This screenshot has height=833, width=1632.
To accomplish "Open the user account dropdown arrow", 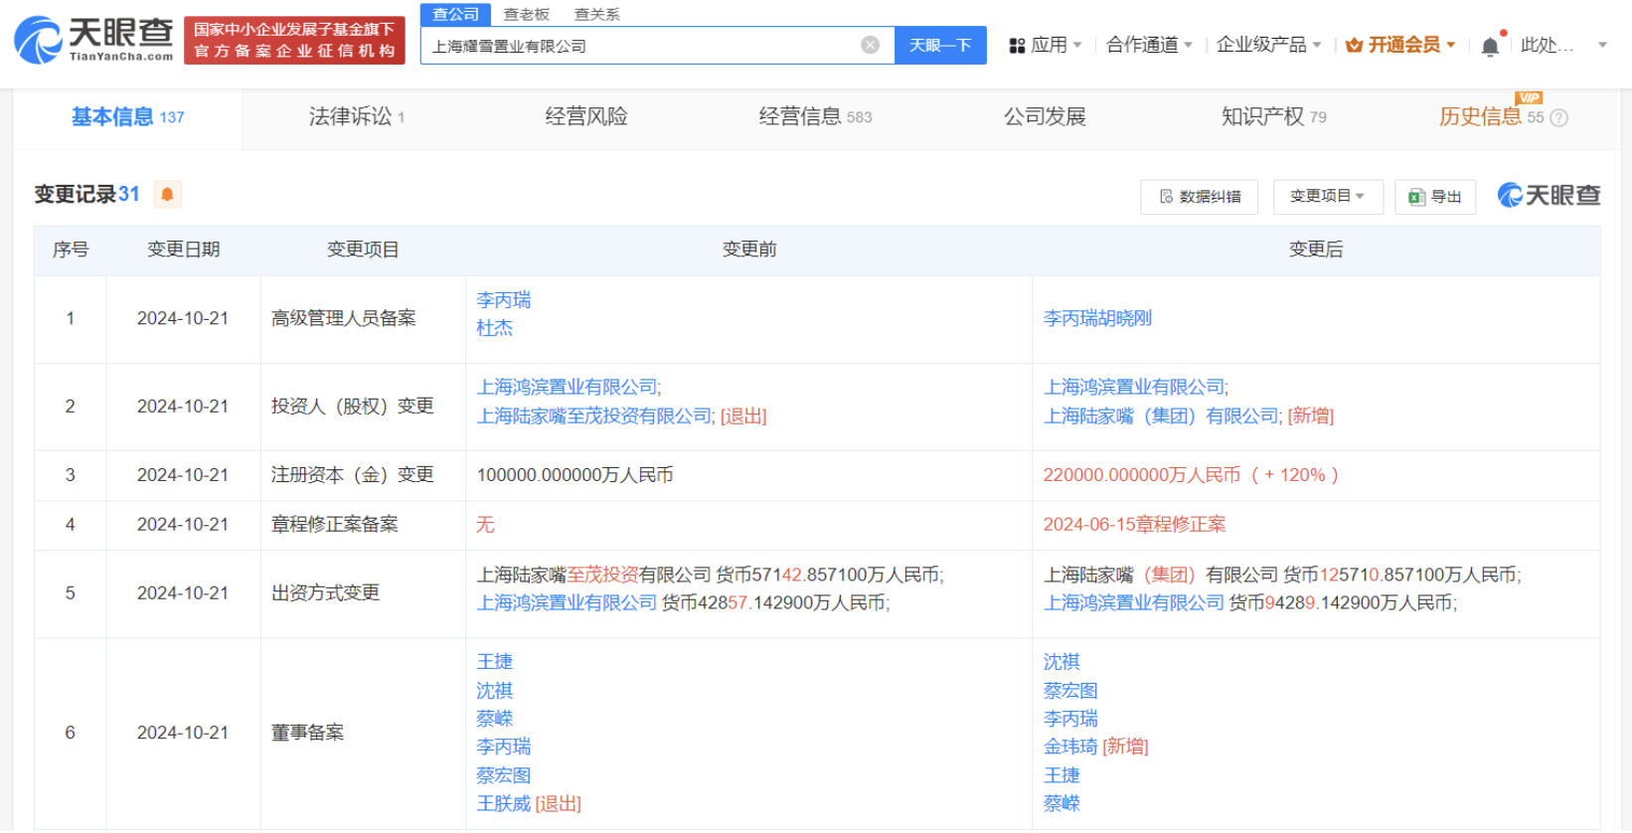I will tap(1602, 45).
